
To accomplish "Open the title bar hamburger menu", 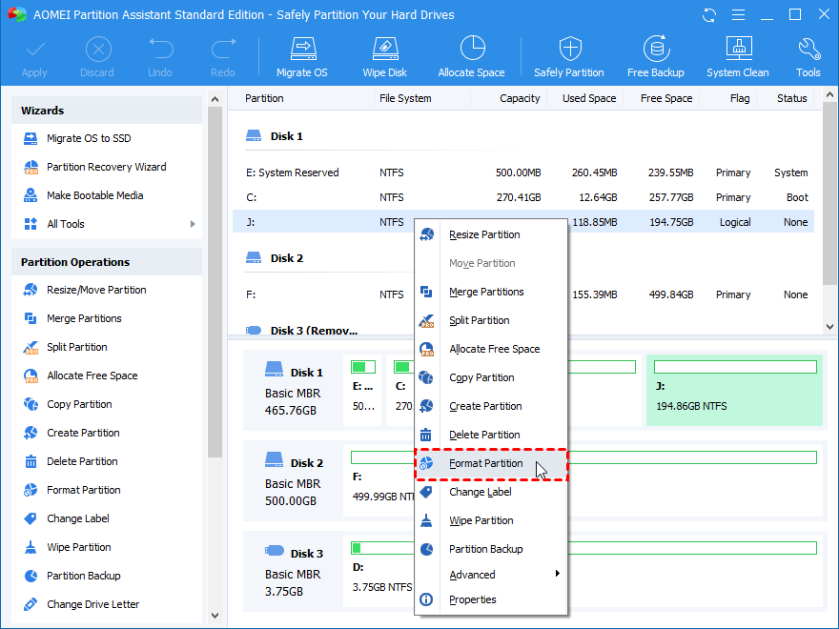I will (737, 15).
